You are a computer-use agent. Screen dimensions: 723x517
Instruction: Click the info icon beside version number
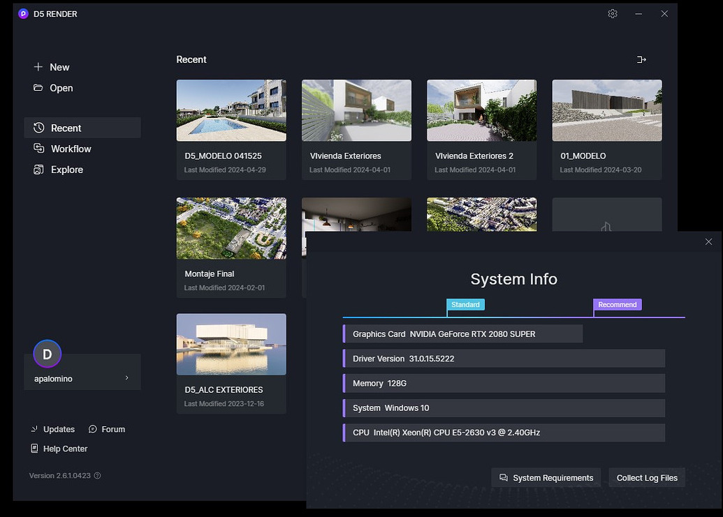pos(98,476)
